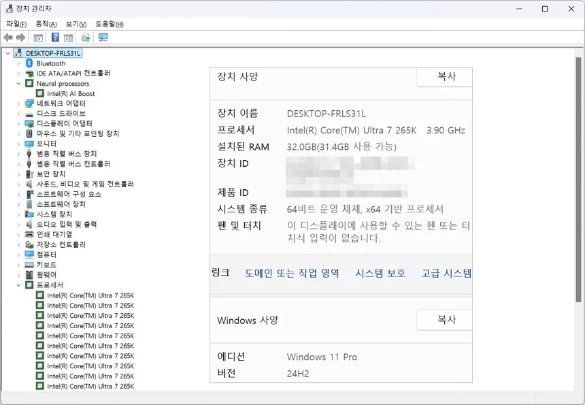Open the 동작(A) menu
The height and width of the screenshot is (405, 585).
click(46, 24)
